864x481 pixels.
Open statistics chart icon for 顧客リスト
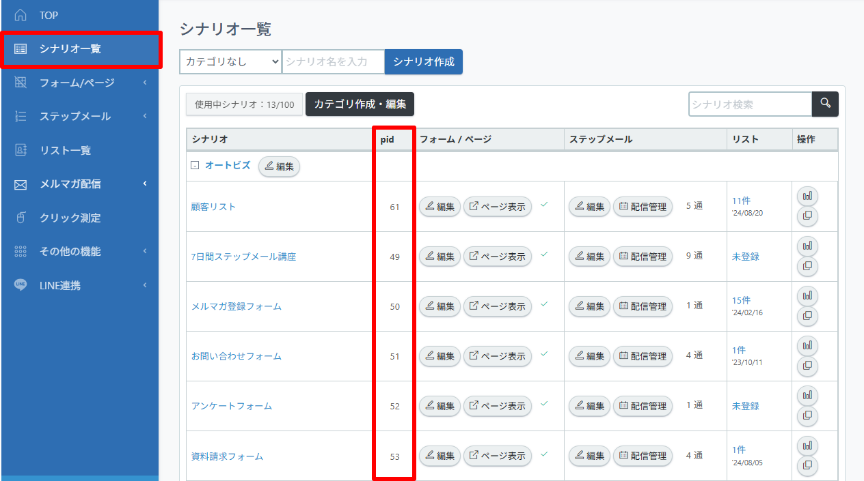pos(807,196)
